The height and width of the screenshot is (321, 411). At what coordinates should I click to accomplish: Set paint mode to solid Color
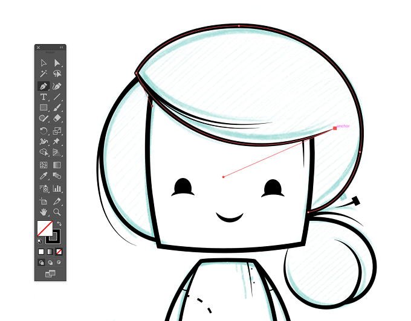(x=41, y=252)
